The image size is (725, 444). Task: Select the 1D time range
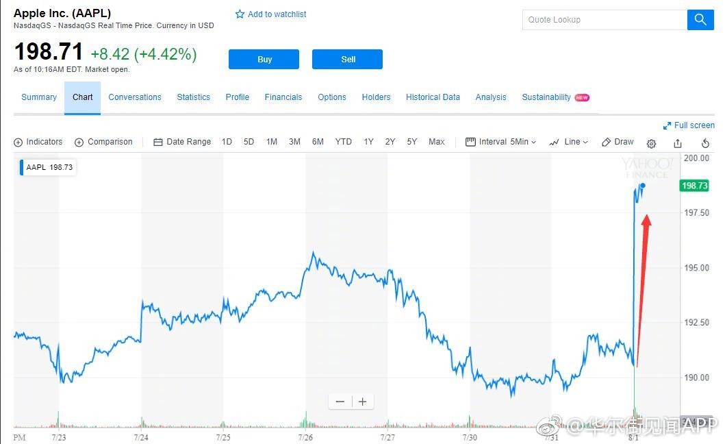coord(227,142)
